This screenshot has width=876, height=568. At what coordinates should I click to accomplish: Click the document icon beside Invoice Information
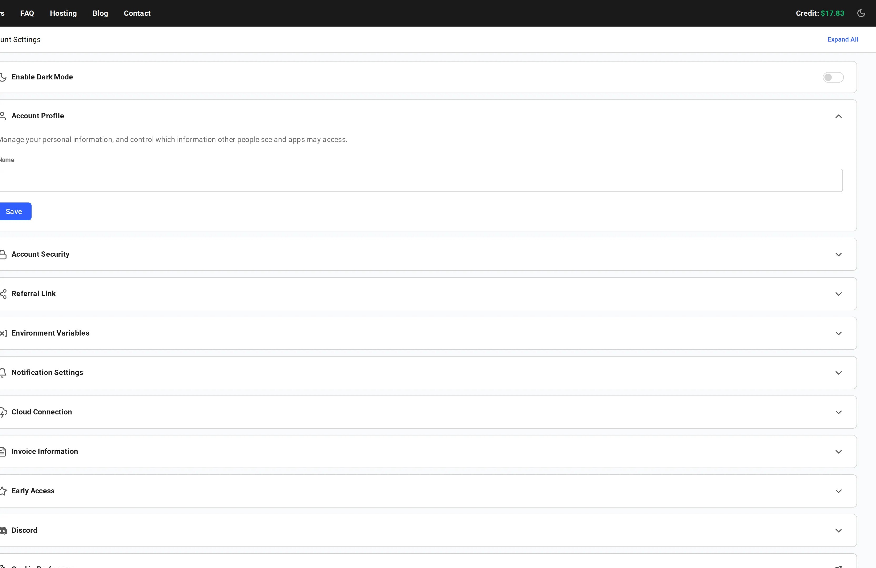pos(3,452)
